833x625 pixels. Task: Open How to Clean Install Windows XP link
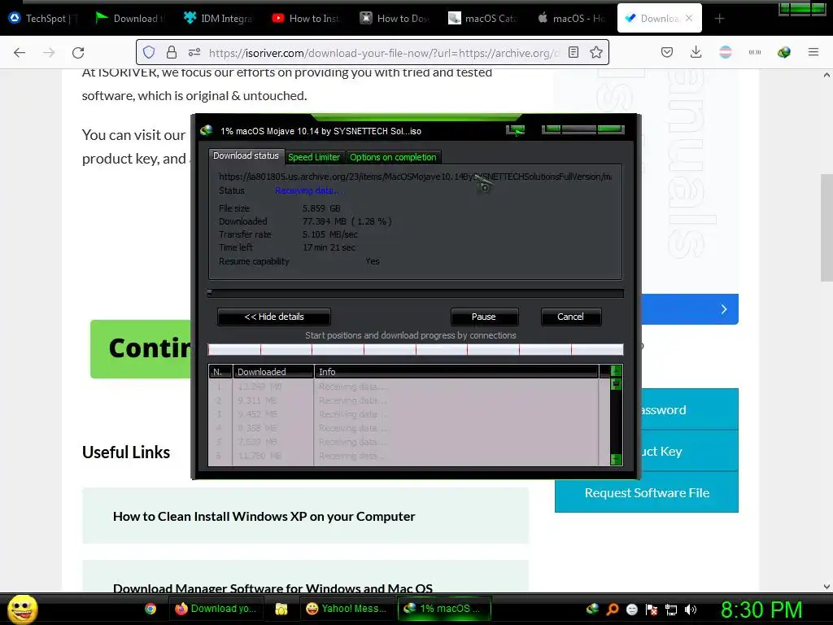264,517
